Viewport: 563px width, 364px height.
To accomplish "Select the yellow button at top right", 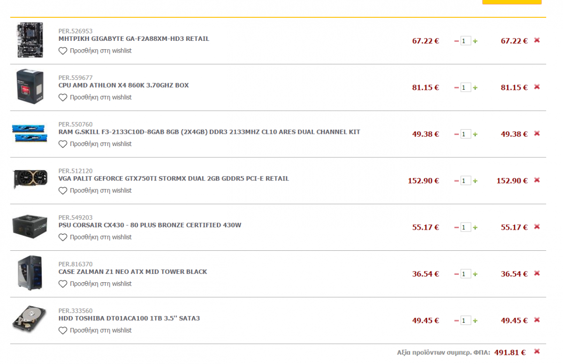I will 512,2.
